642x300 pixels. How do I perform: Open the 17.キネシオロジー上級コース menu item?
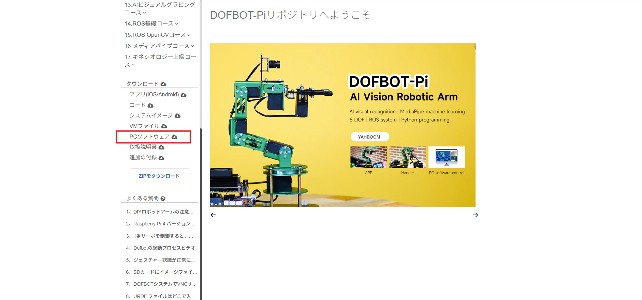160,61
